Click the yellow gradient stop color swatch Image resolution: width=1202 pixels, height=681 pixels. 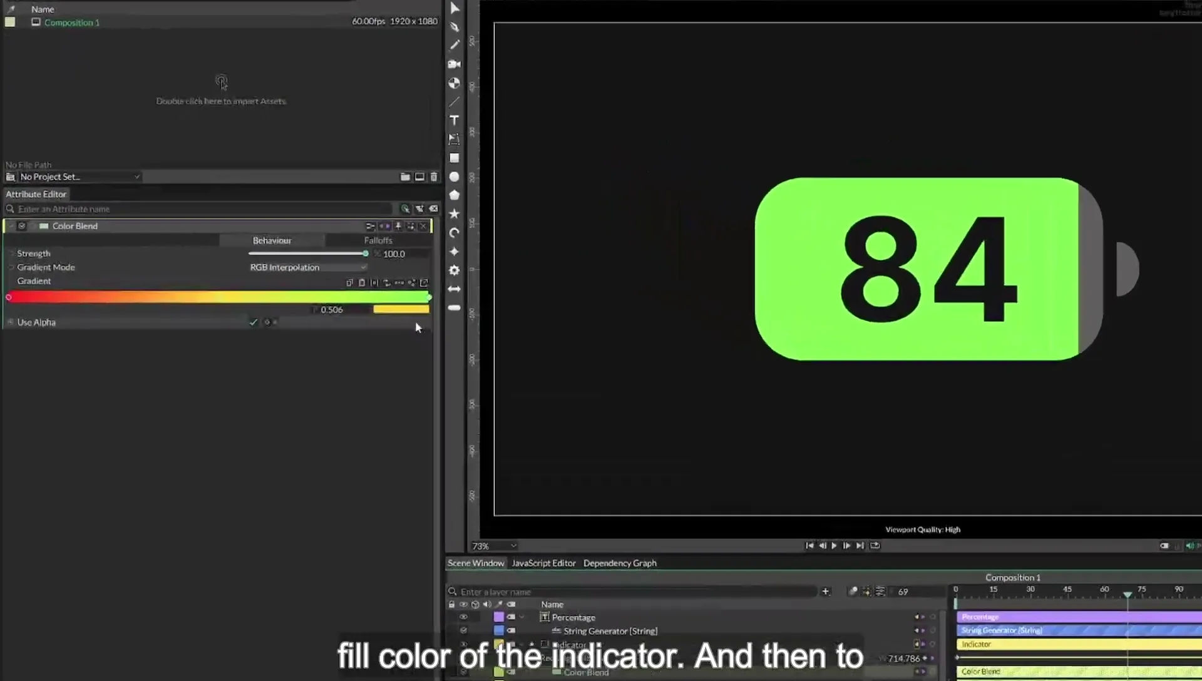(401, 309)
